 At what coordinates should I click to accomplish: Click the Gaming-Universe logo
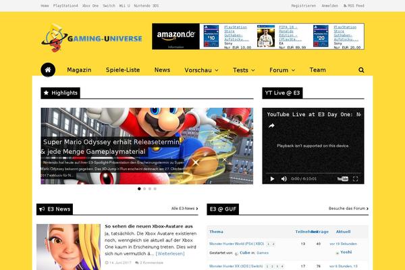pos(91,38)
